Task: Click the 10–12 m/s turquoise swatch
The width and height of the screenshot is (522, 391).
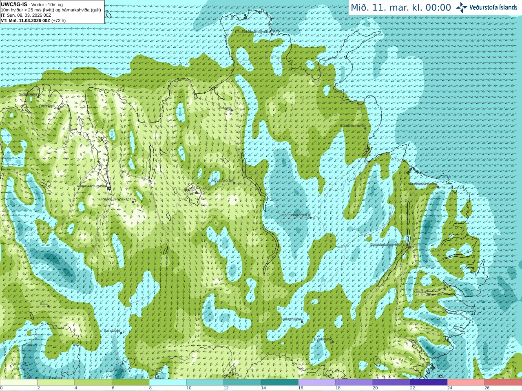Action: [205, 382]
